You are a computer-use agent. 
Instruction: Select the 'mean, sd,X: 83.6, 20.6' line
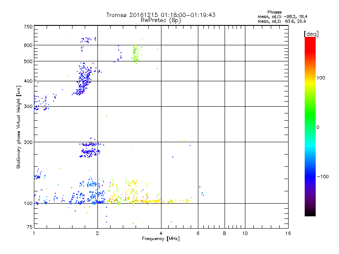click(282, 21)
